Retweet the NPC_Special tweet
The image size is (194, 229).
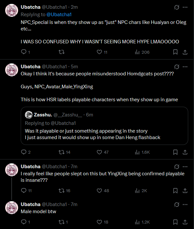61,52
